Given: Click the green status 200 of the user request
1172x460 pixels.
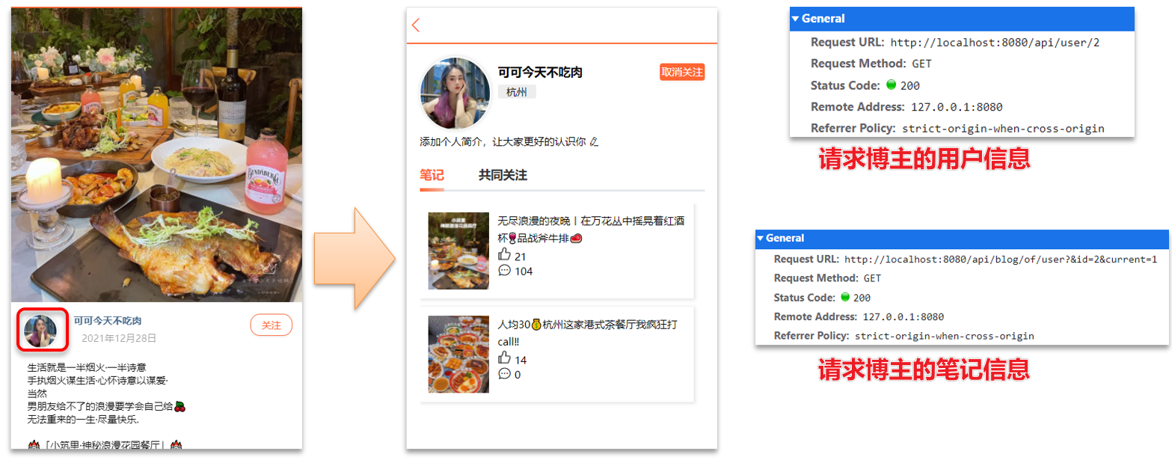Looking at the screenshot, I should click(x=903, y=85).
